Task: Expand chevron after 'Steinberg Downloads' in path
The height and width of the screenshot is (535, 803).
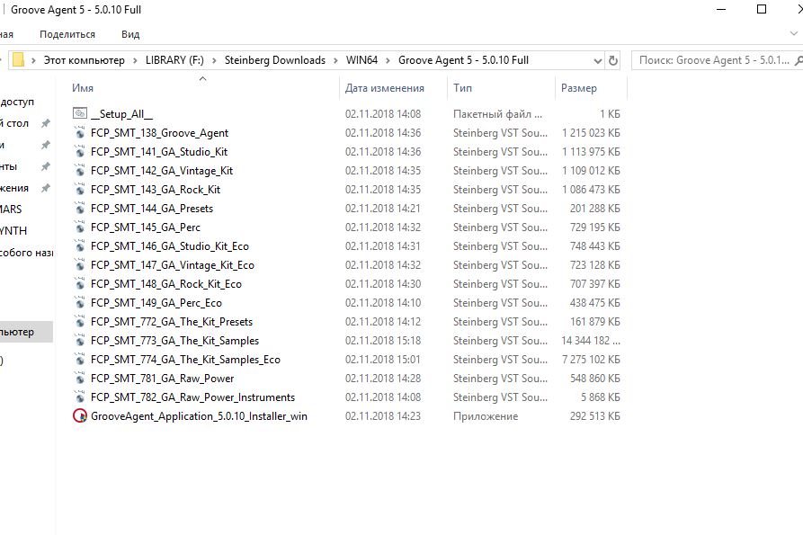Action: (x=336, y=60)
